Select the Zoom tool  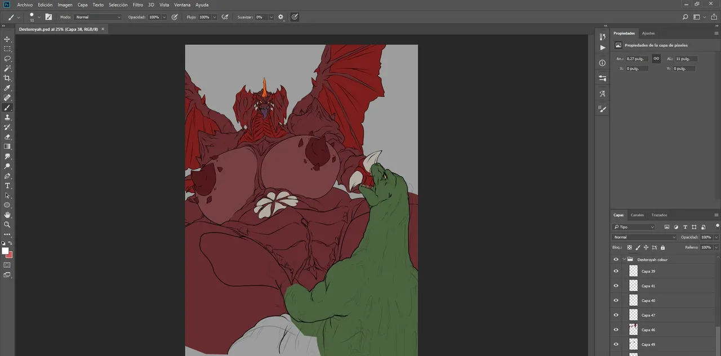[7, 224]
